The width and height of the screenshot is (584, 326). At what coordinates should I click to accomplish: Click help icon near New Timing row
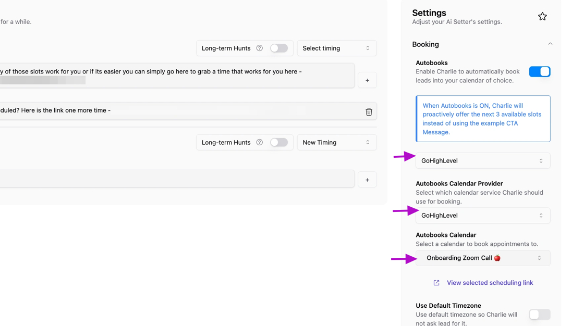point(260,142)
